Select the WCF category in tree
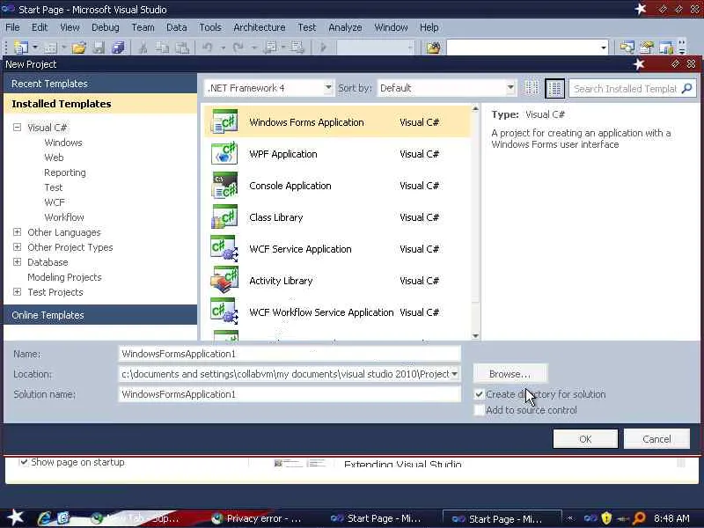The width and height of the screenshot is (704, 528). point(55,202)
